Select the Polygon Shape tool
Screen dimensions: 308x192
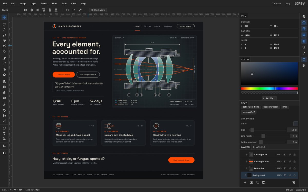4,128
